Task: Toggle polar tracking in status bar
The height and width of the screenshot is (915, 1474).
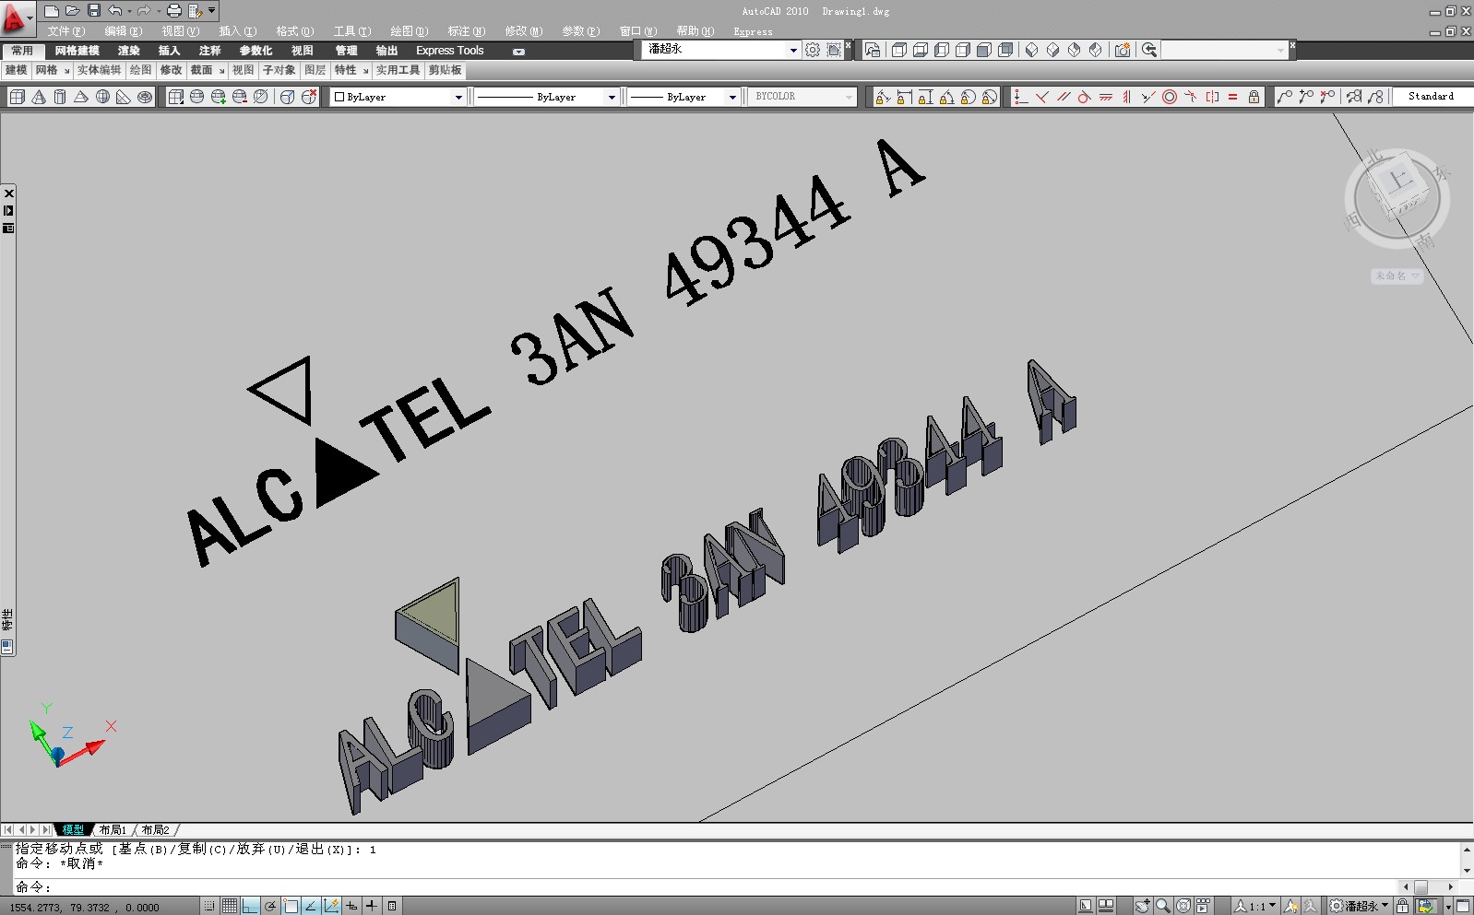Action: (x=270, y=907)
